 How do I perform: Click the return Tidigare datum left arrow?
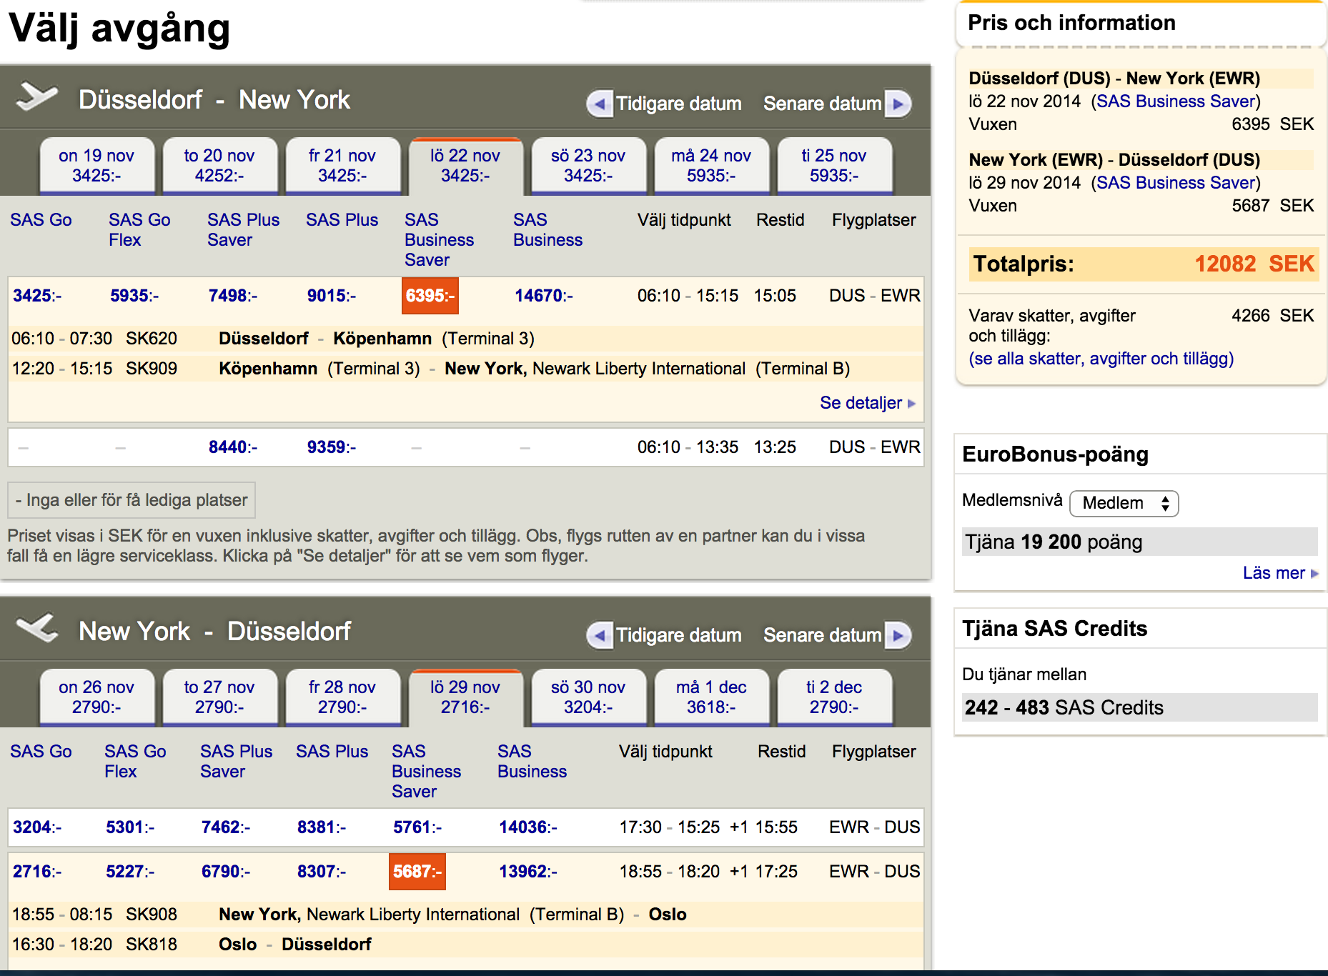pyautogui.click(x=600, y=635)
